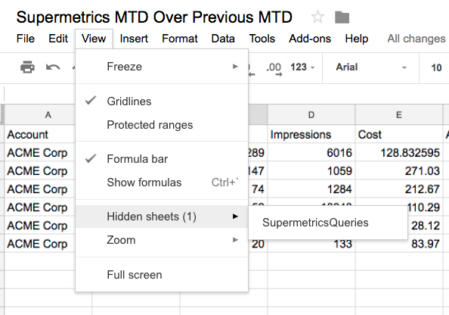Open the Insert menu
The width and height of the screenshot is (449, 315).
coord(134,39)
